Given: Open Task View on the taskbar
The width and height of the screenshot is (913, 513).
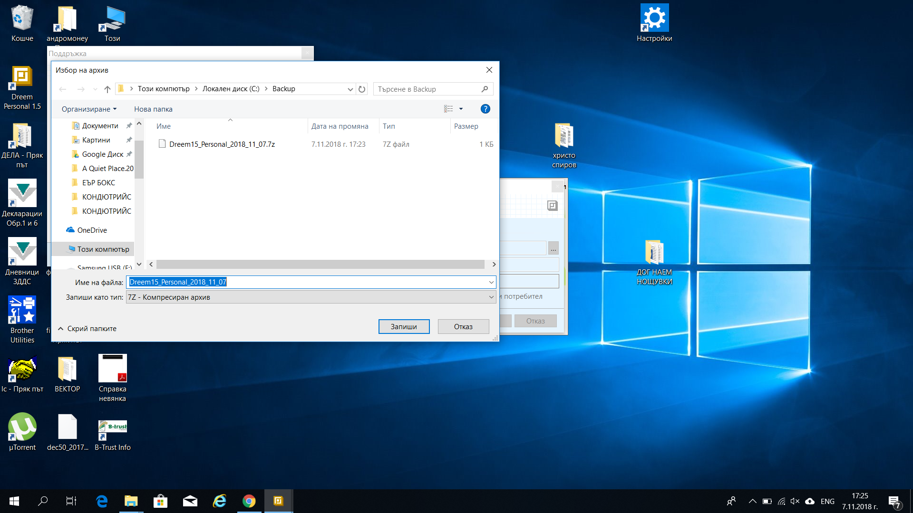Looking at the screenshot, I should click(x=71, y=501).
